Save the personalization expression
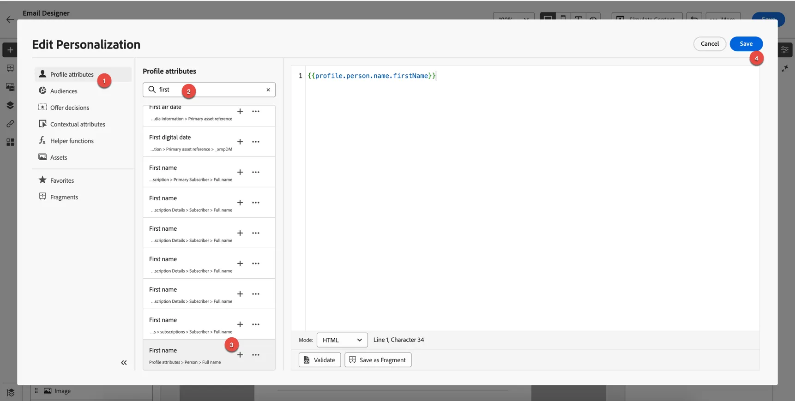Screen dimensions: 795x401 click(x=746, y=44)
